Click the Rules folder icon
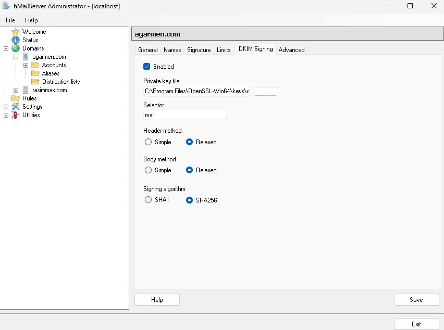 (16, 98)
